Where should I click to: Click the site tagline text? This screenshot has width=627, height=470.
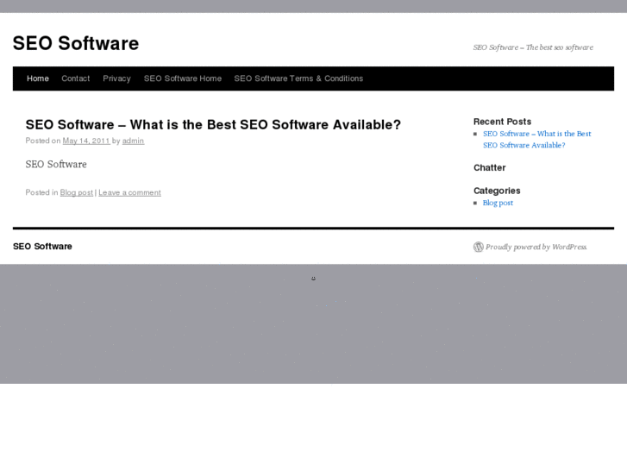pos(533,47)
